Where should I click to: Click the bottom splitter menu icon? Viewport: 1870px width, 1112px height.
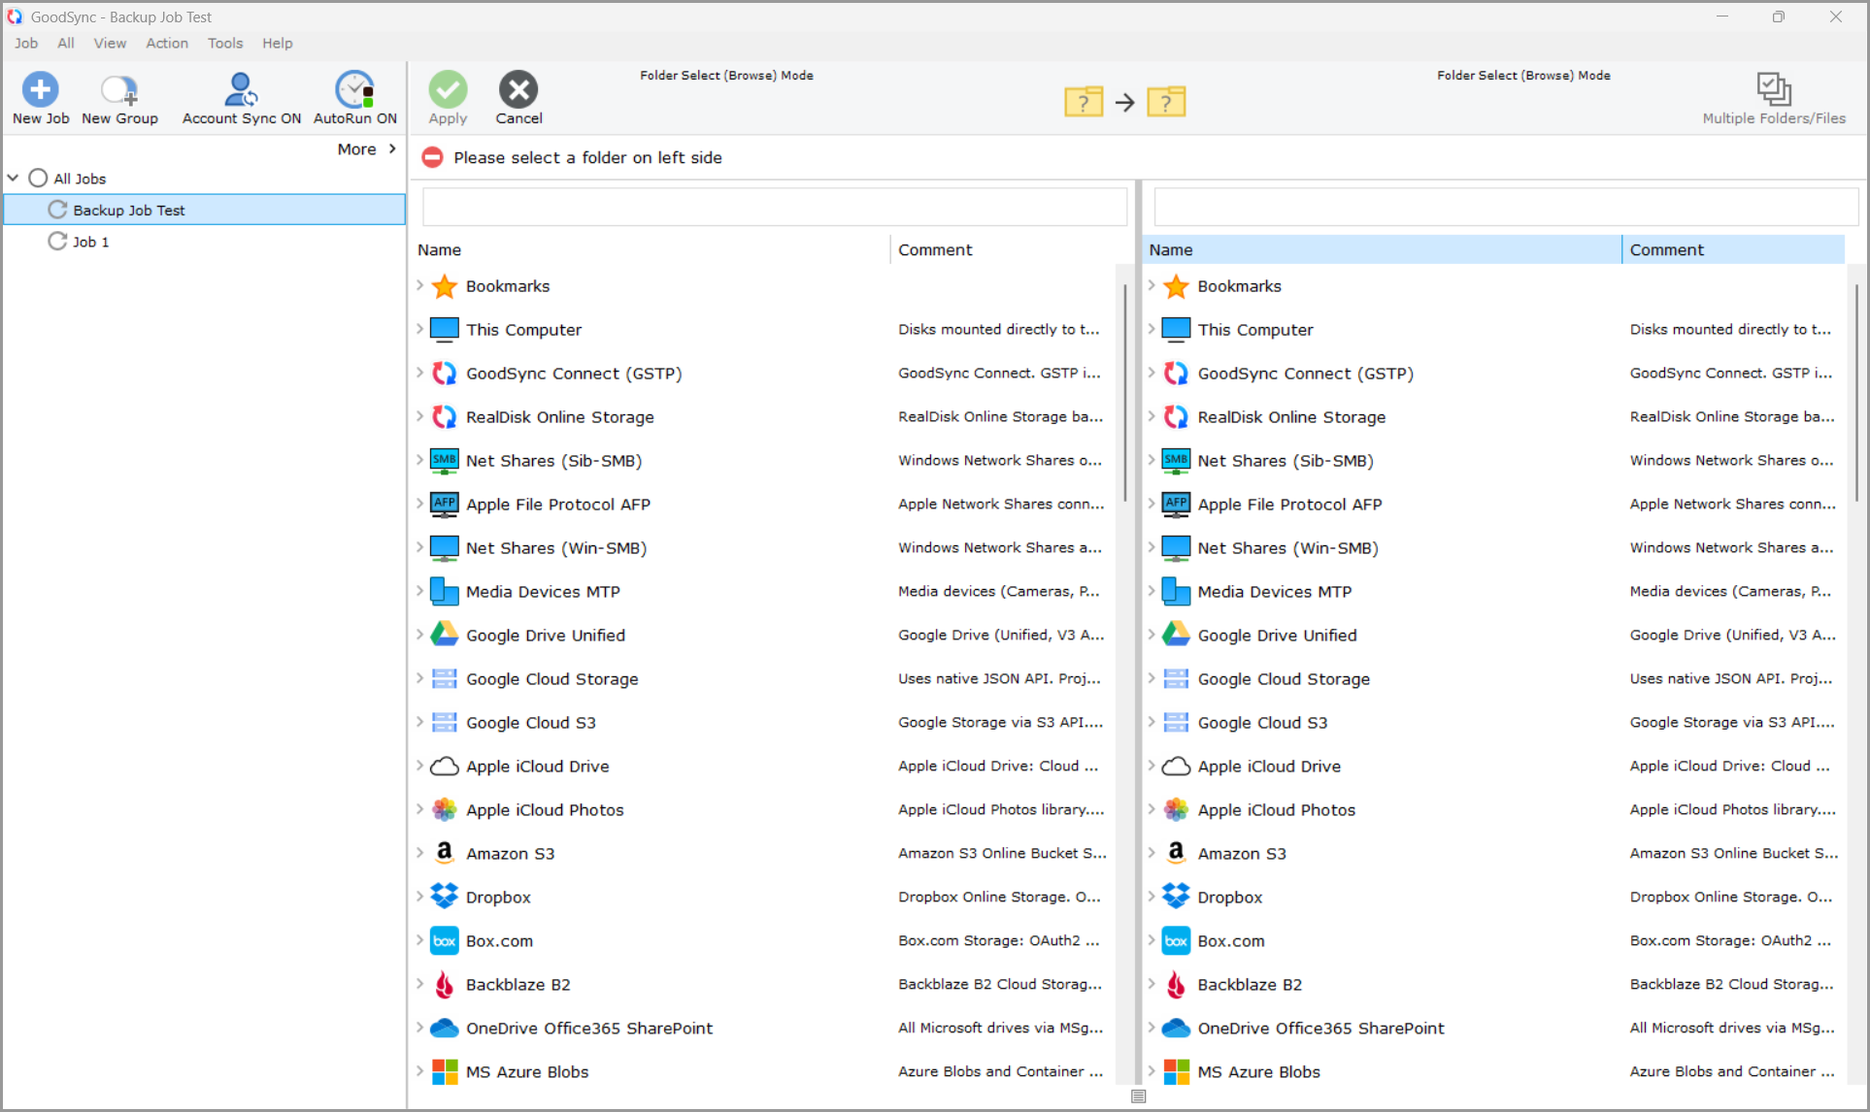[x=1139, y=1096]
